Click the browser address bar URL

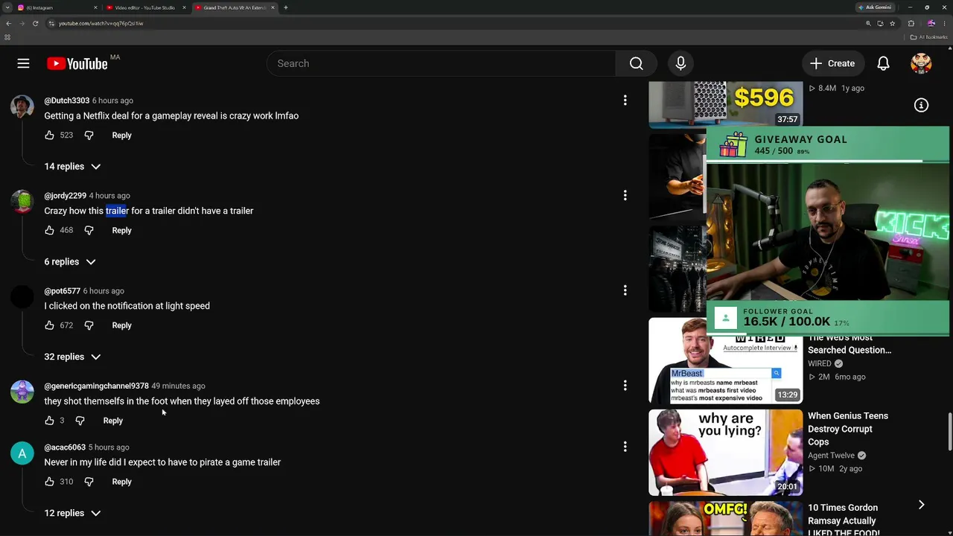point(101,23)
